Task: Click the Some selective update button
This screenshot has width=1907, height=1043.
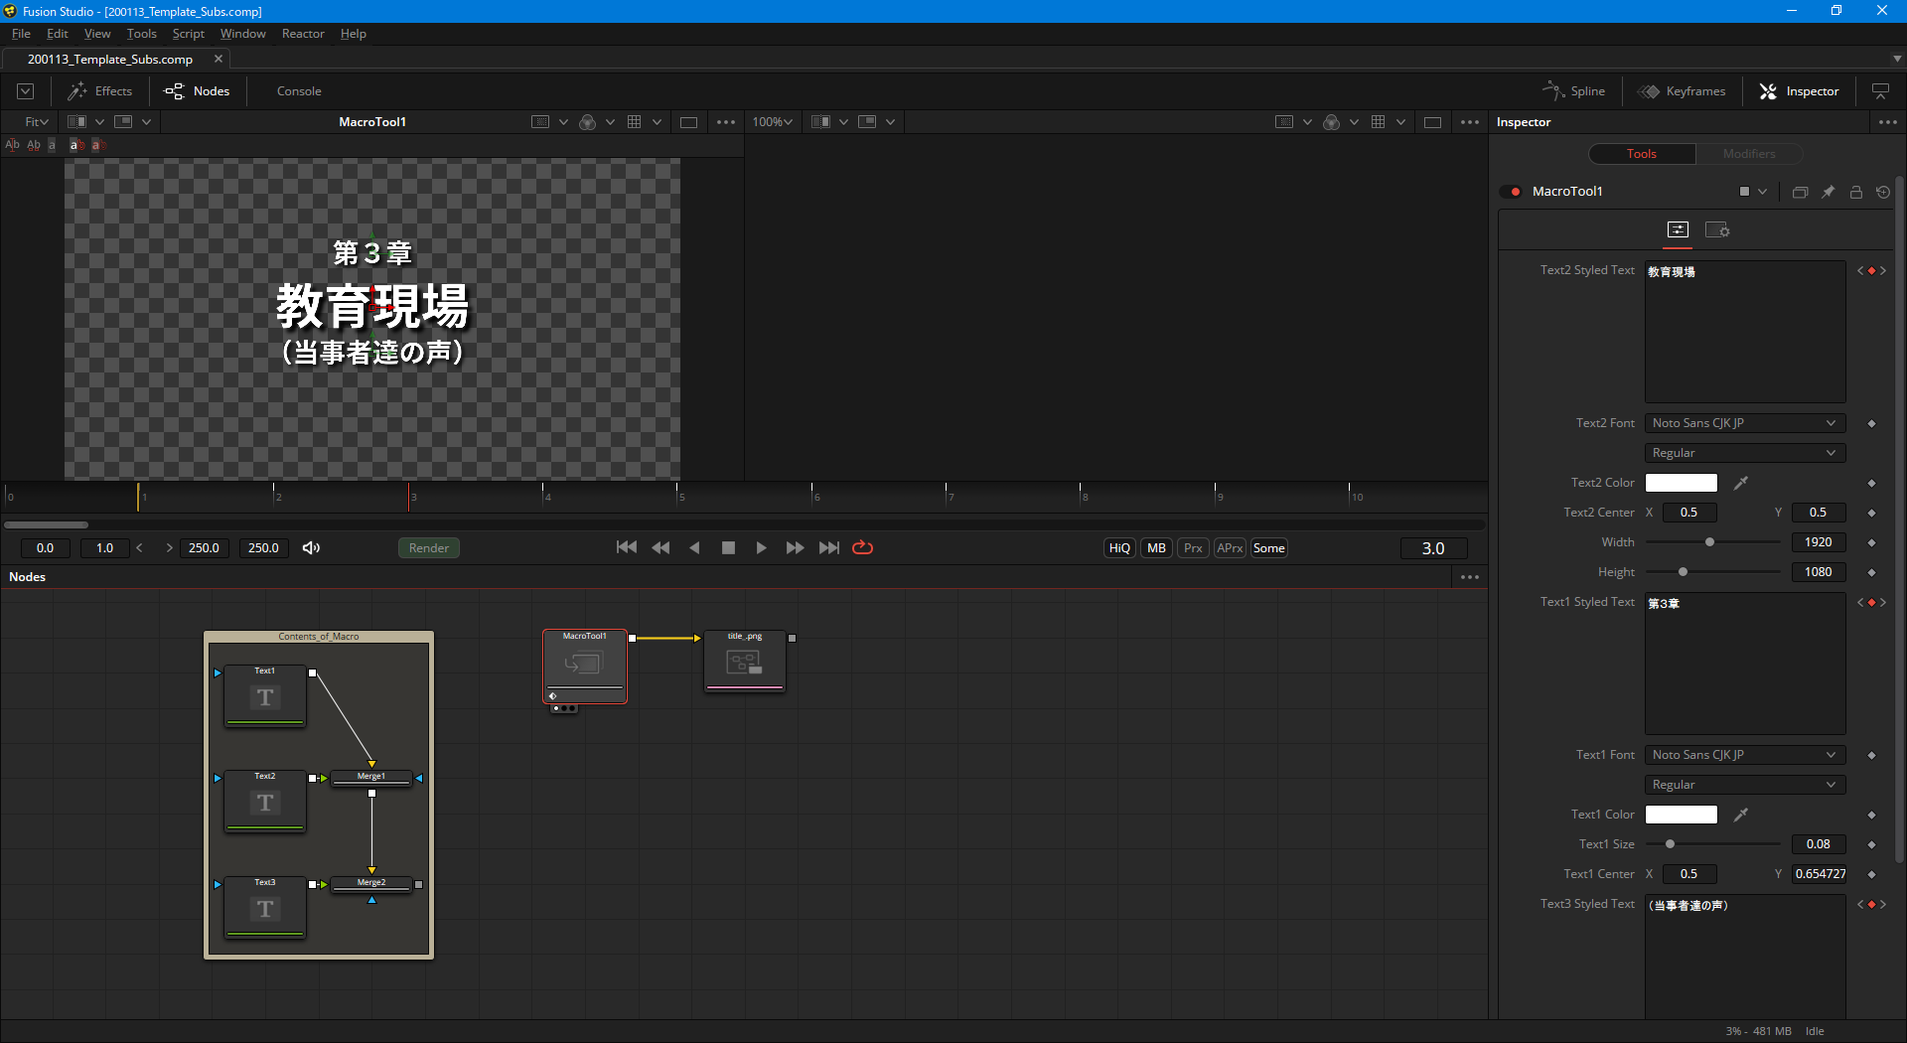Action: (1269, 548)
